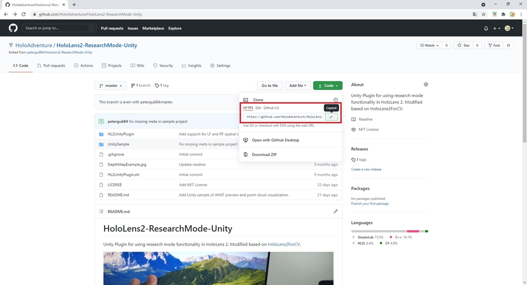The height and width of the screenshot is (285, 527).
Task: Open Marketplace in top navigation
Action: [x=153, y=28]
